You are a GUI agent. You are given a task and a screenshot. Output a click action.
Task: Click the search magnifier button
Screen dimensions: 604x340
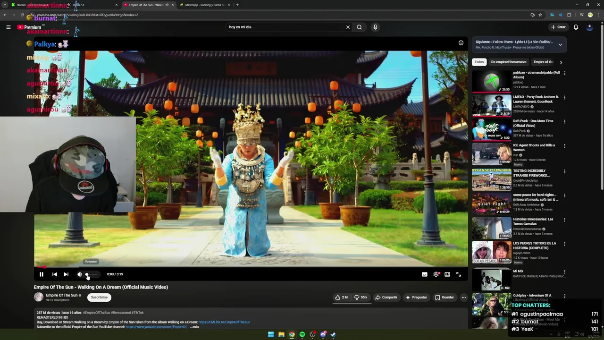(x=359, y=27)
